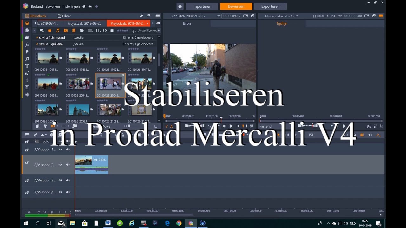This screenshot has height=228, width=406.
Task: Open the list view options dropdown
Action: coord(90,31)
